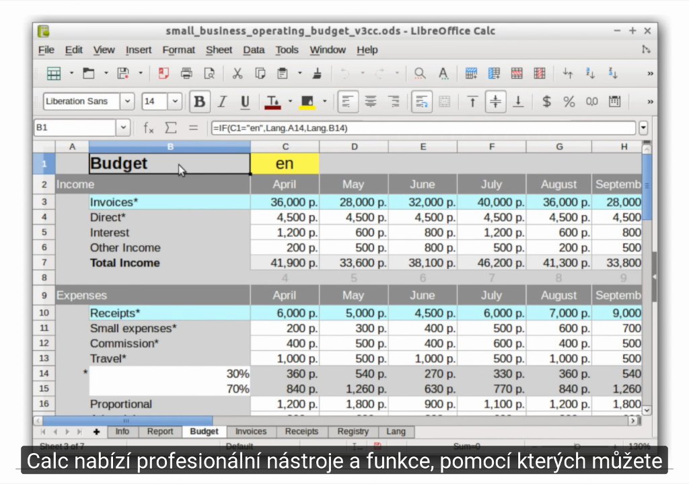The image size is (689, 484).
Task: Open the Name Box dropdown arrow
Action: pos(124,128)
